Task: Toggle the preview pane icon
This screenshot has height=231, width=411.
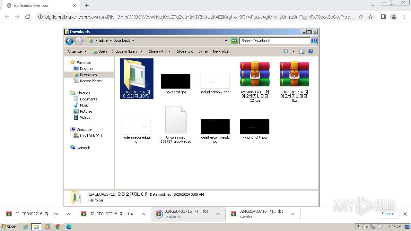Action: (x=302, y=51)
